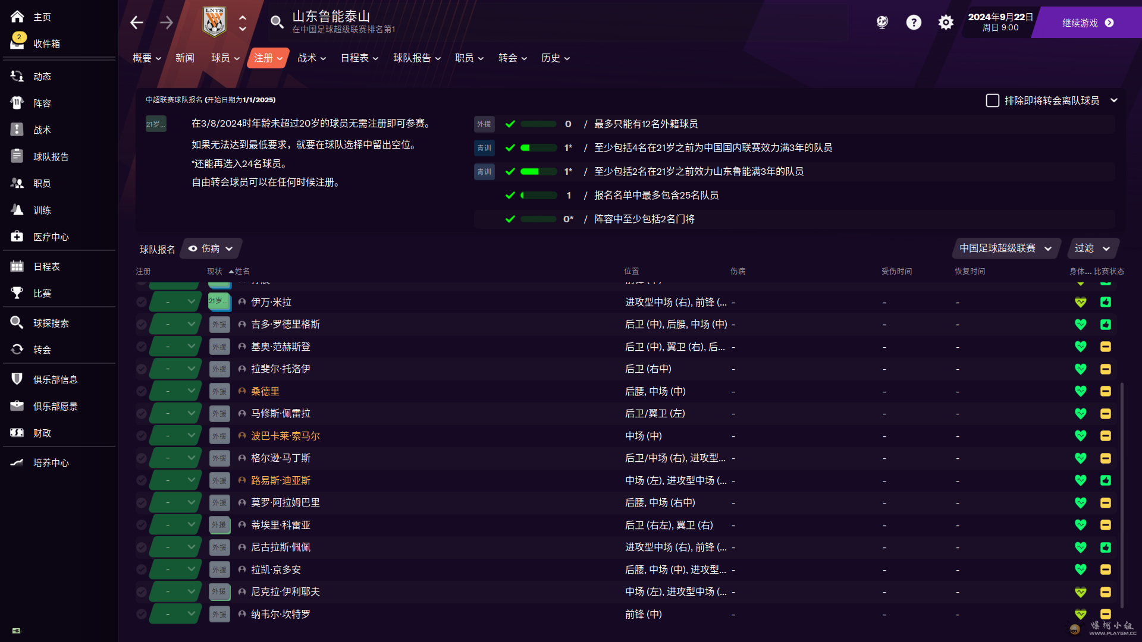Viewport: 1142px width, 642px height.
Task: Open the settings gear icon
Action: tap(946, 23)
